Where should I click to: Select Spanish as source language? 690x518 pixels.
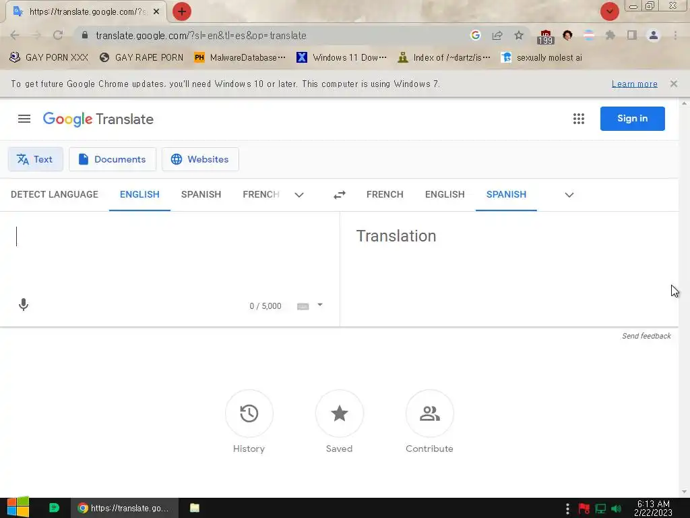tap(201, 195)
